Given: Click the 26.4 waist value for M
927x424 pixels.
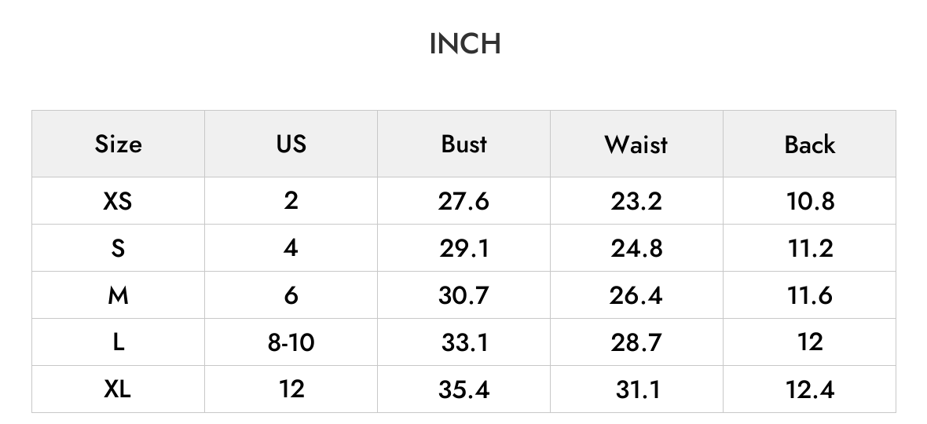Looking at the screenshot, I should pyautogui.click(x=636, y=295).
